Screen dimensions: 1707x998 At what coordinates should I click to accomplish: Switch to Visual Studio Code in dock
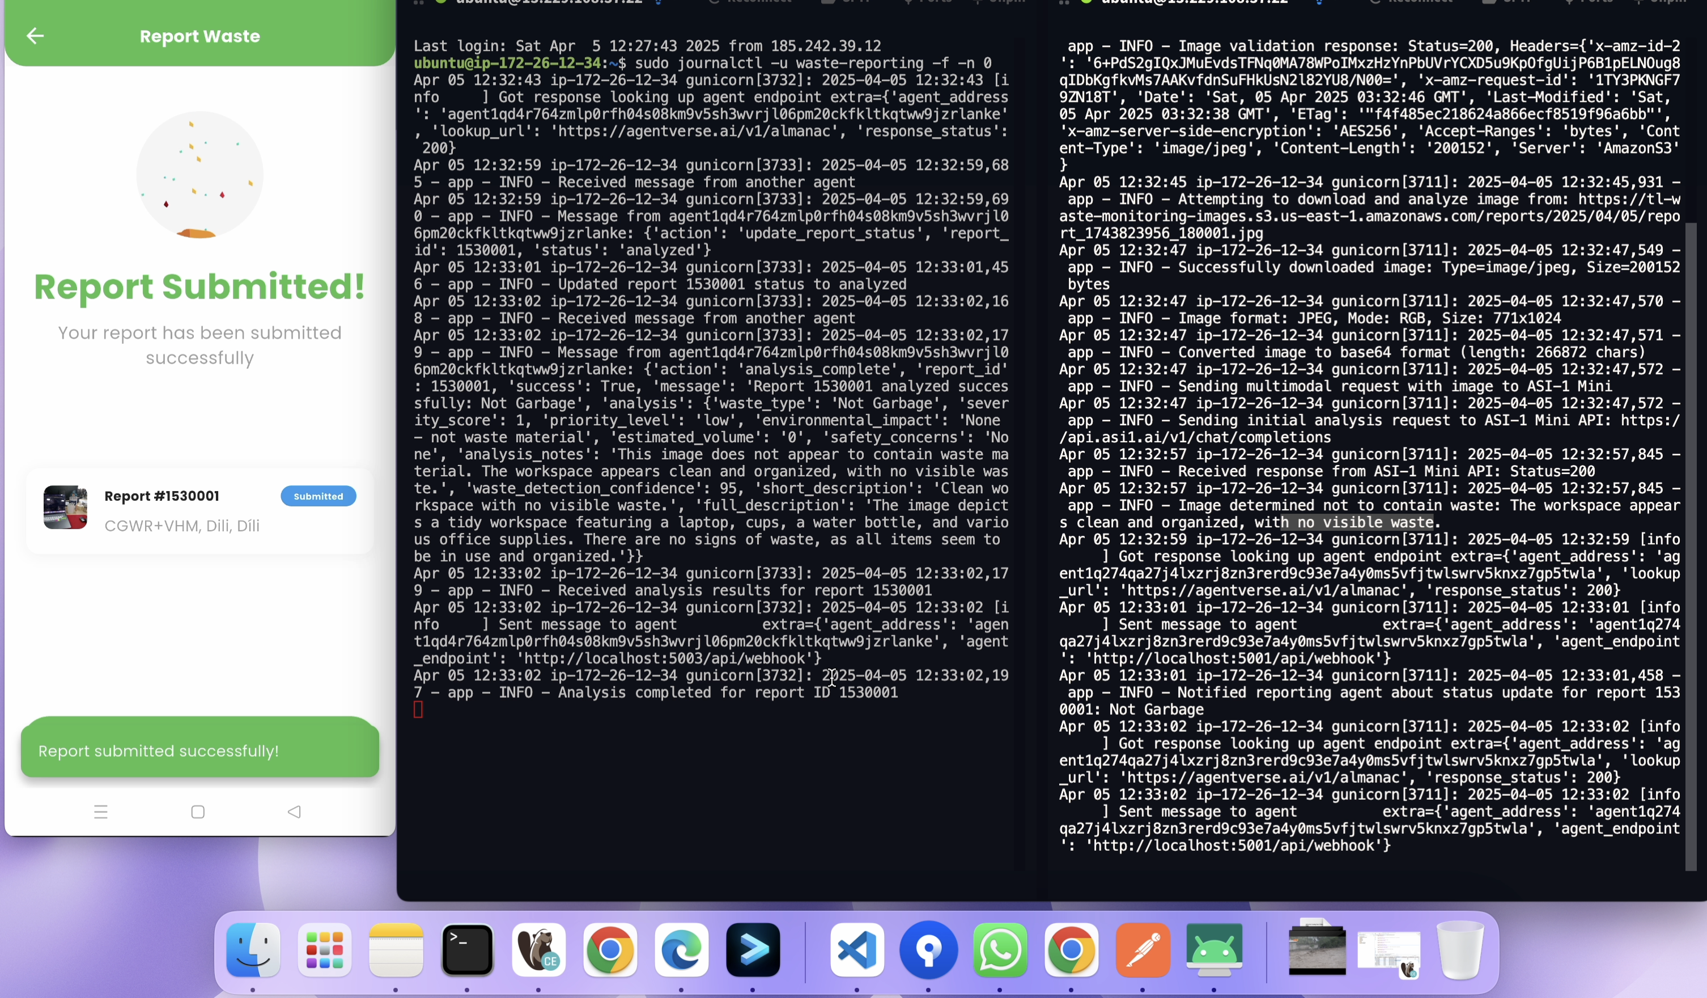(x=857, y=950)
